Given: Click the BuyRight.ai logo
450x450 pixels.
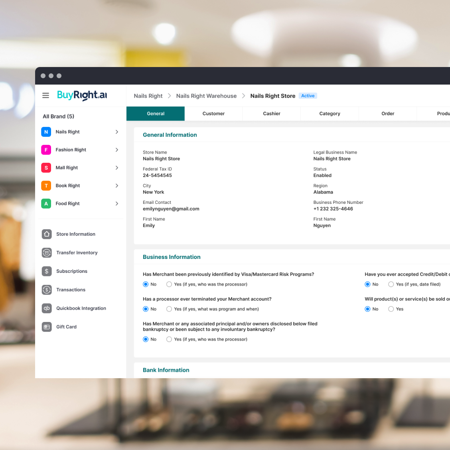Looking at the screenshot, I should coord(82,95).
